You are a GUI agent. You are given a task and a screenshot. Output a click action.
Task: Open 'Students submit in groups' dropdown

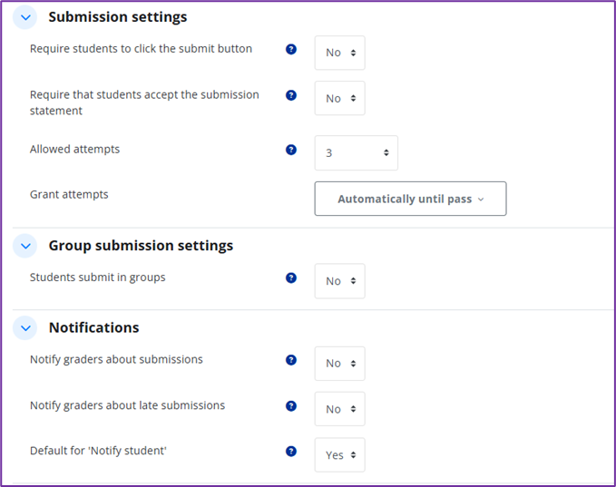339,281
